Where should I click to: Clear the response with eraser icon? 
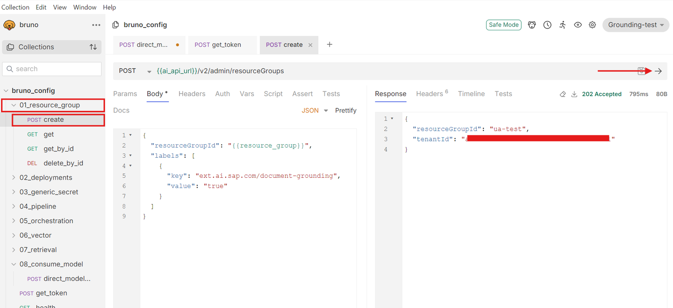[563, 94]
